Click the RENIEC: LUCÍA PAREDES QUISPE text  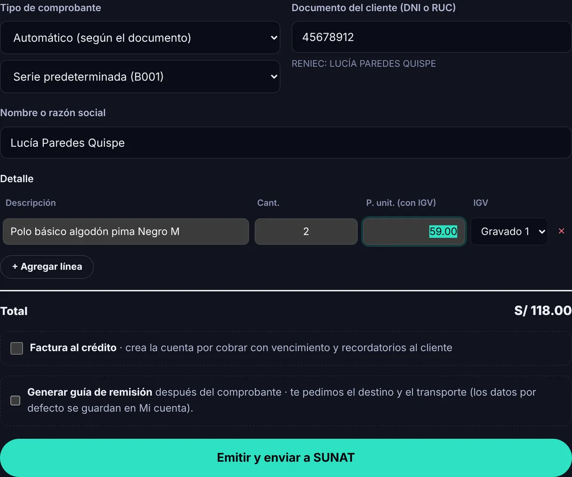(364, 63)
